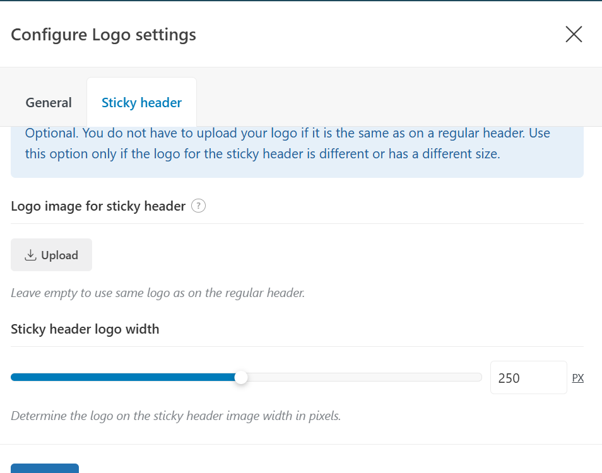The height and width of the screenshot is (473, 602).
Task: Click the sticky header logo width slider handle
Action: [x=241, y=378]
